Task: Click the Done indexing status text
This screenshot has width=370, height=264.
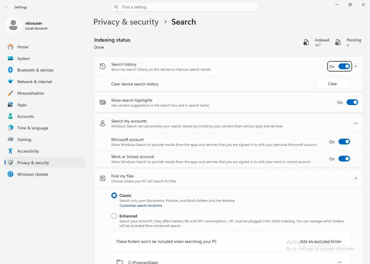Action: (99, 47)
